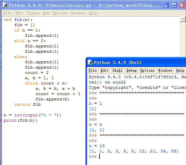Open the editor File menu
The height and width of the screenshot is (165, 186).
point(8,13)
